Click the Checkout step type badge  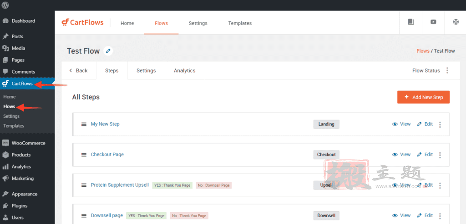[326, 154]
